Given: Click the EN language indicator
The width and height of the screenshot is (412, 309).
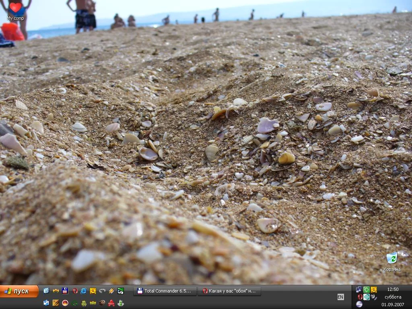Looking at the screenshot, I should click(x=340, y=297).
